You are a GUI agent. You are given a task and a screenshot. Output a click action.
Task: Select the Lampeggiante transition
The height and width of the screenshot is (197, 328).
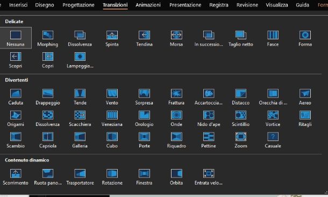(x=80, y=60)
